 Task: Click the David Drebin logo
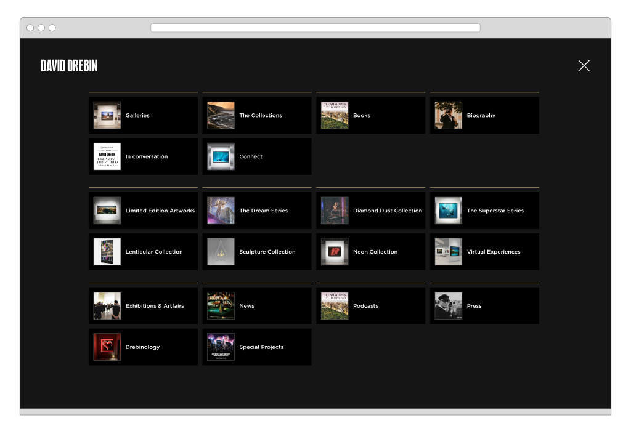click(69, 66)
